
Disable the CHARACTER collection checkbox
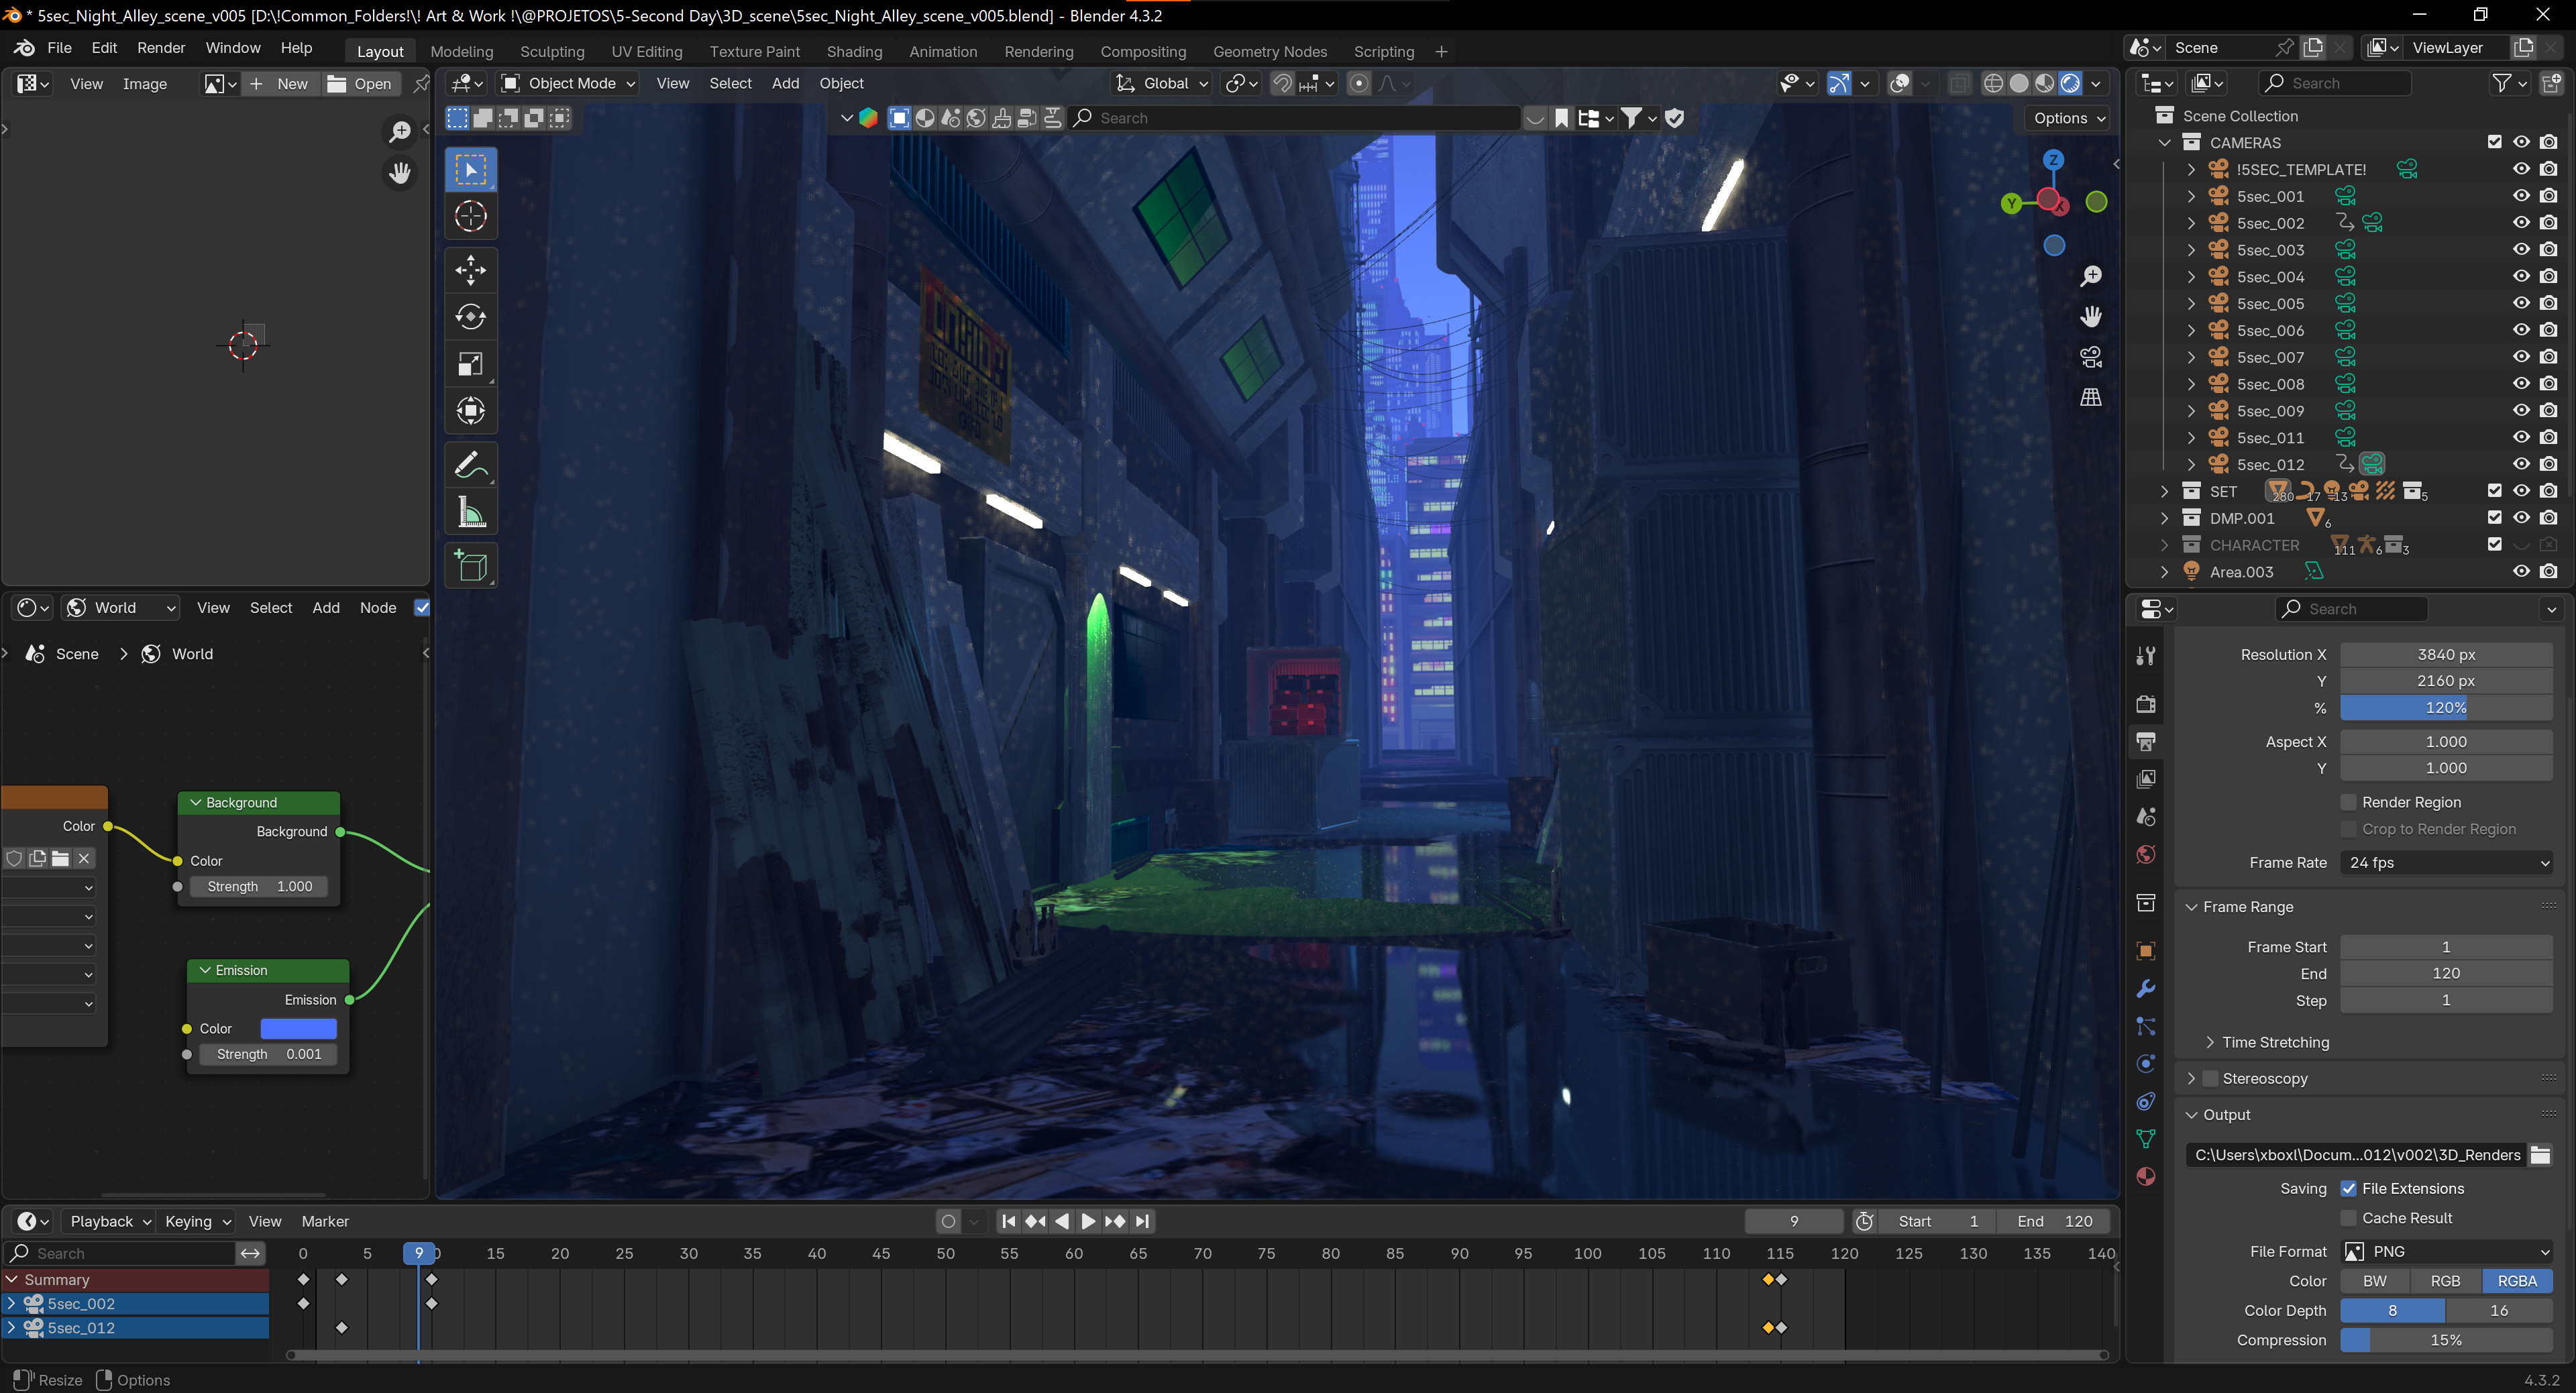[x=2494, y=545]
